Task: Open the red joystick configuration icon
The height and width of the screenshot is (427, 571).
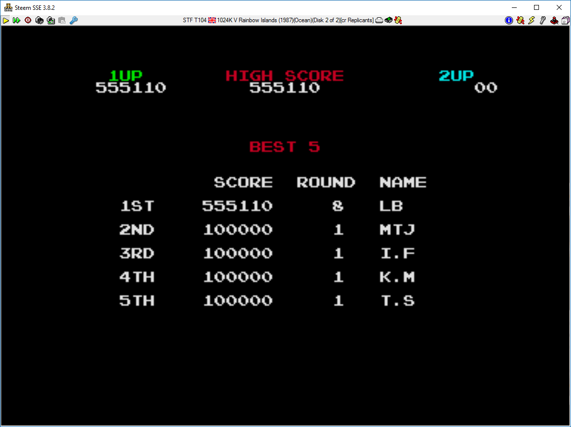Action: [x=554, y=20]
